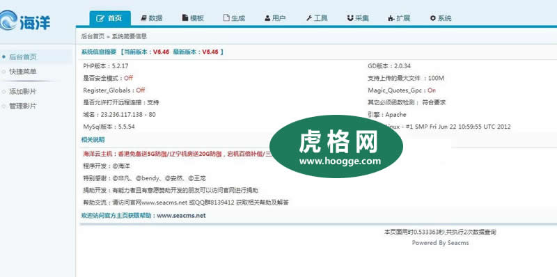Select 后台首页 in the sidebar
Image resolution: width=557 pixels, height=277 pixels.
(23, 57)
